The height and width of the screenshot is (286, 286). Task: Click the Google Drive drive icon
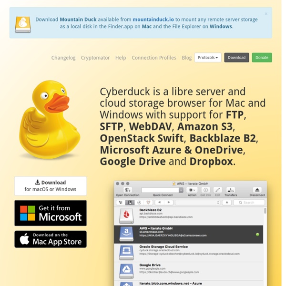click(126, 271)
